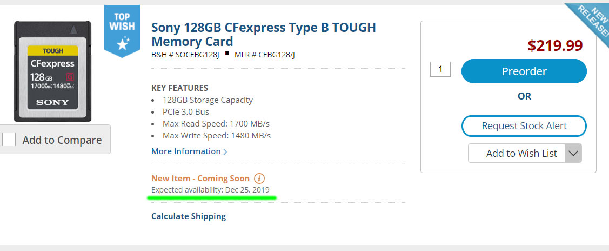Click the New Item - Coming Soon label

tap(200, 178)
